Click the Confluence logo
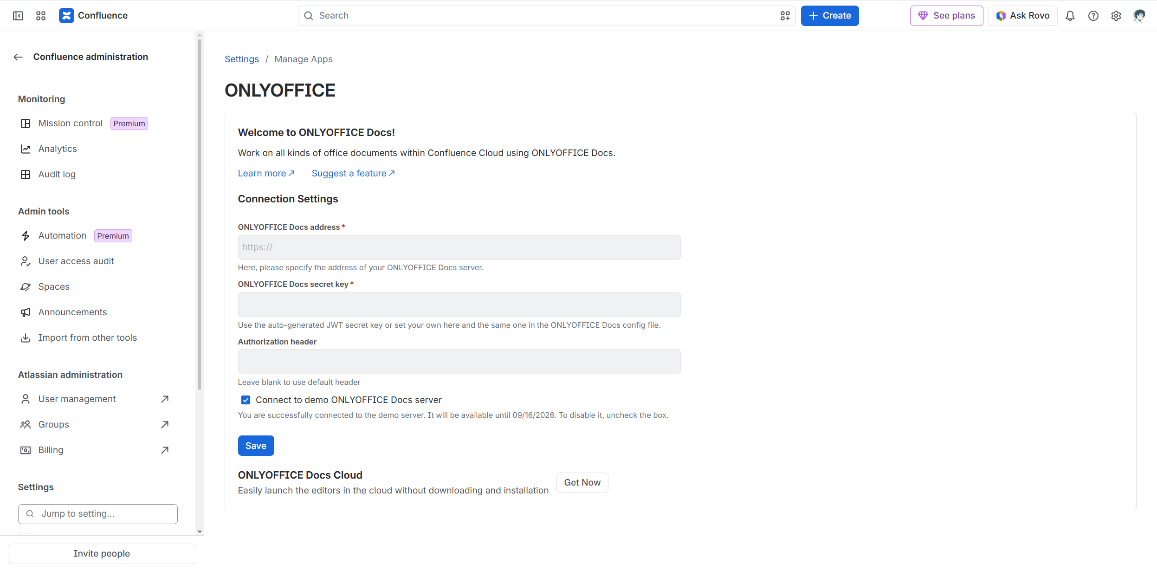 click(66, 16)
